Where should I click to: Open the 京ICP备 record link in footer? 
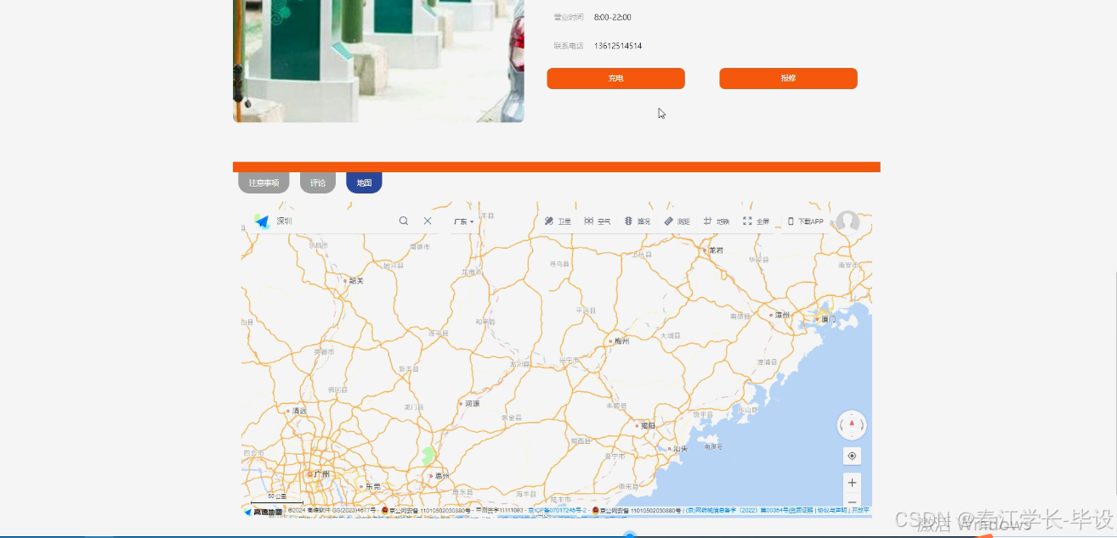558,511
